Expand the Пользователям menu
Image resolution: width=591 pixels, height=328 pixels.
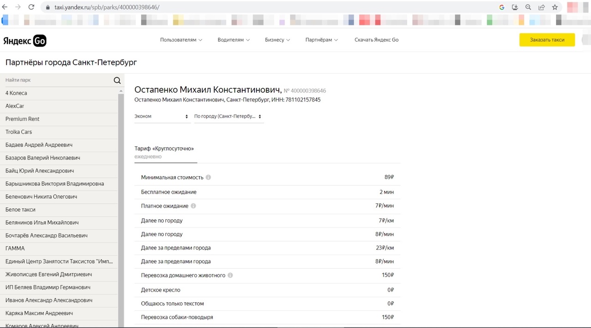(181, 40)
